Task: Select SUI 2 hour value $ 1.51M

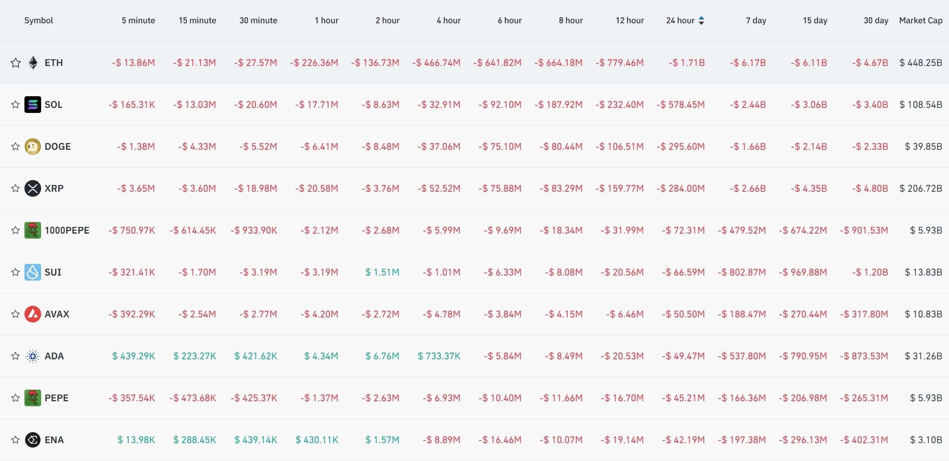Action: click(x=382, y=272)
